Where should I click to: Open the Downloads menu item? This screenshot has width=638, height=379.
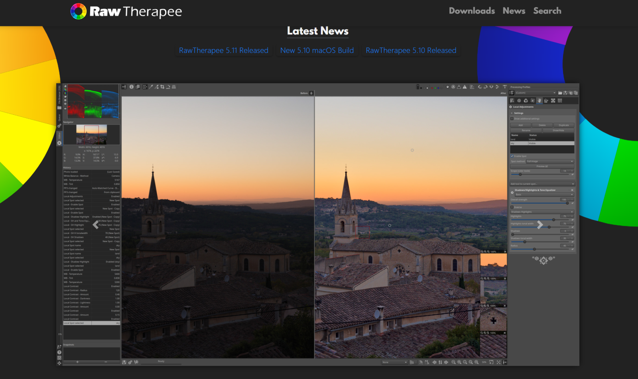coord(472,11)
